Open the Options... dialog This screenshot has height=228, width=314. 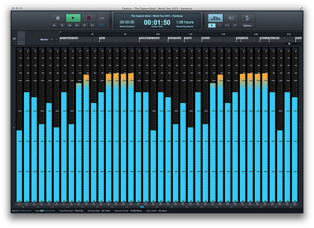pos(248,26)
